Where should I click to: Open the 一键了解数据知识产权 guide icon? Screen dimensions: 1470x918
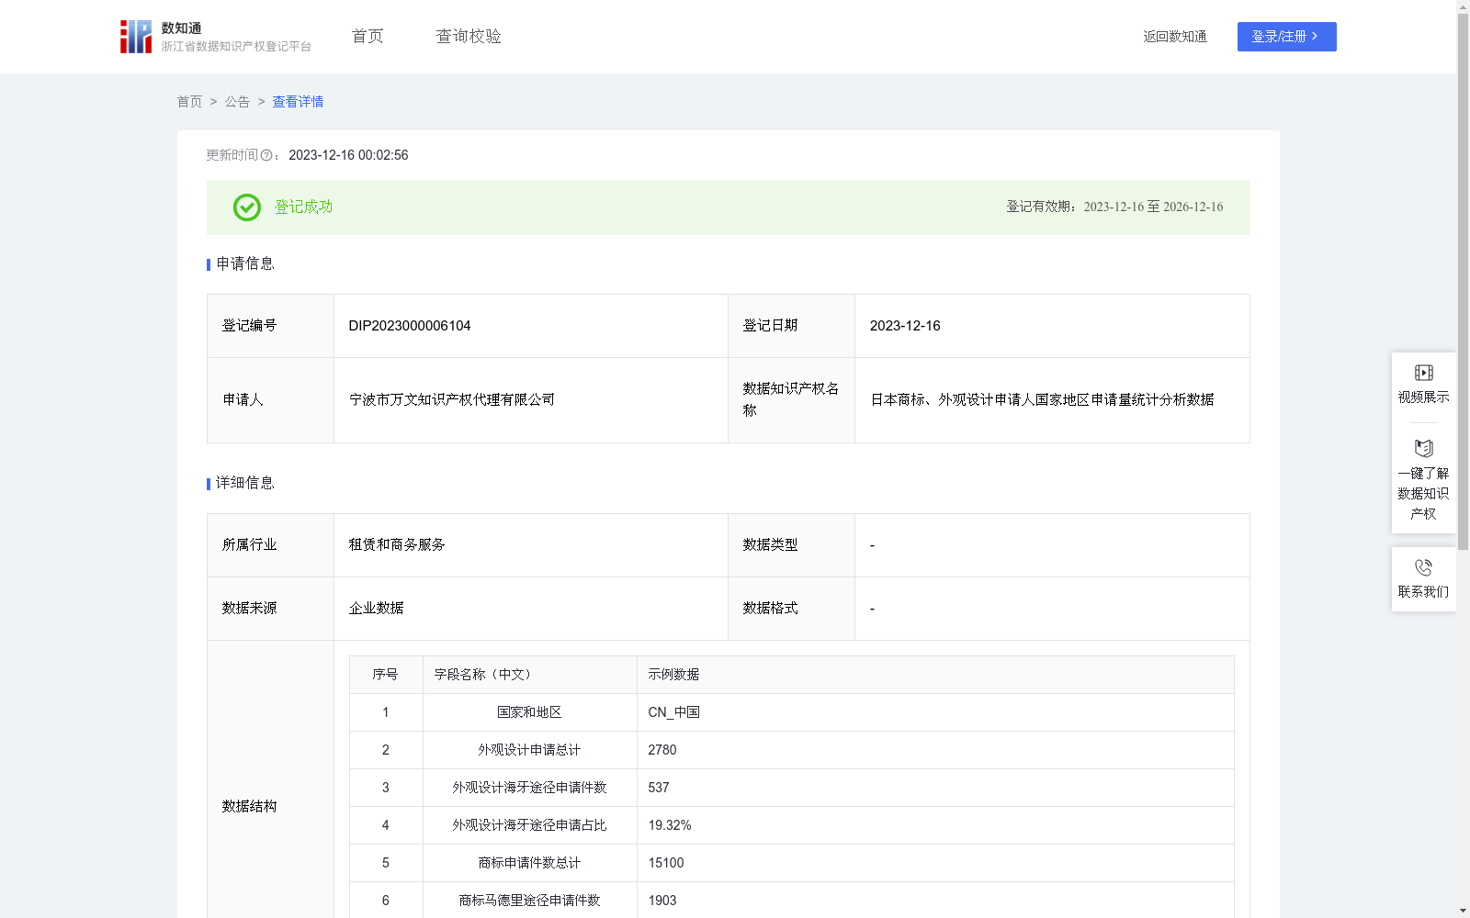tap(1423, 448)
